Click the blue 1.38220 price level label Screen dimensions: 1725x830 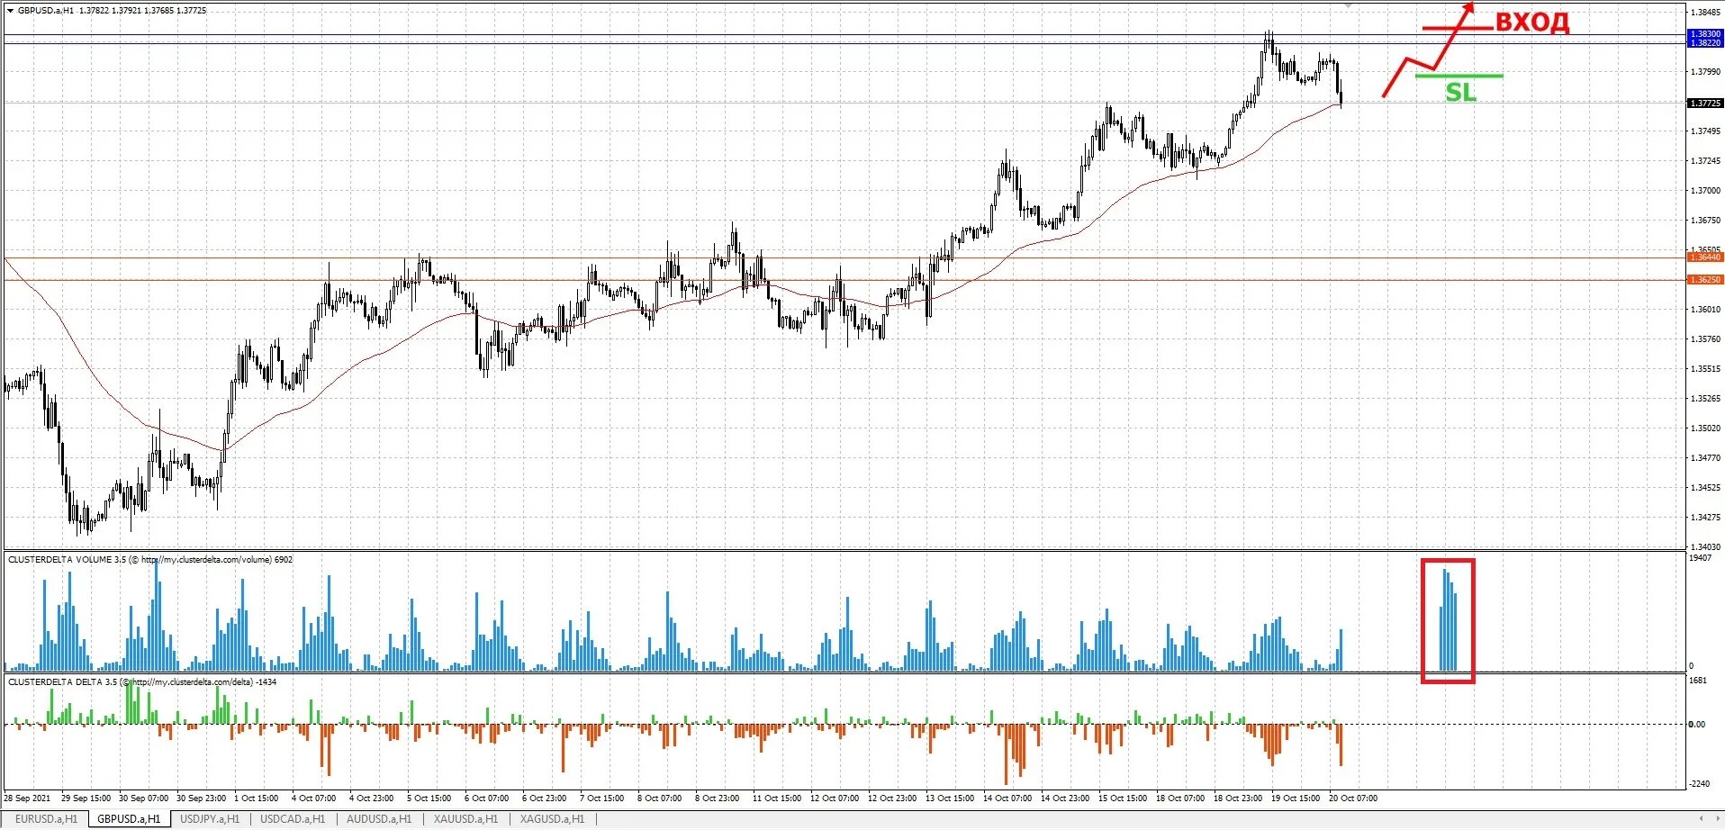(x=1704, y=43)
